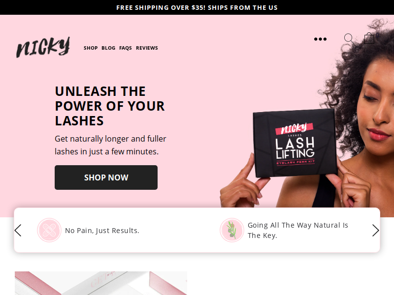Open the Shop menu item
Screen dimensions: 394x295
click(x=91, y=48)
